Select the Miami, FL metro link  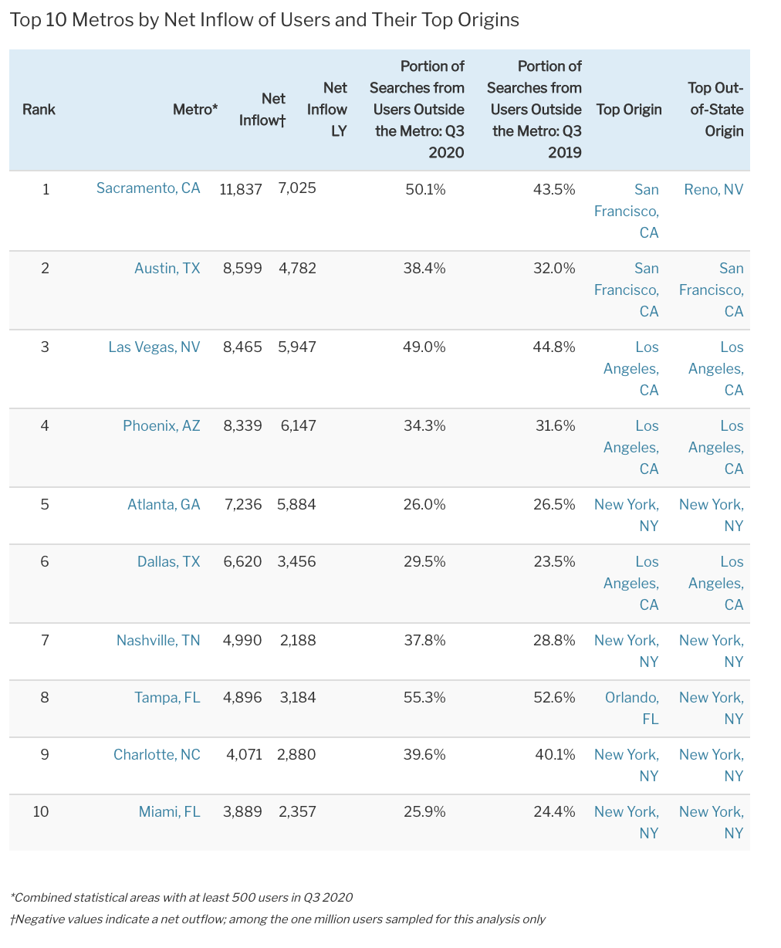(169, 812)
